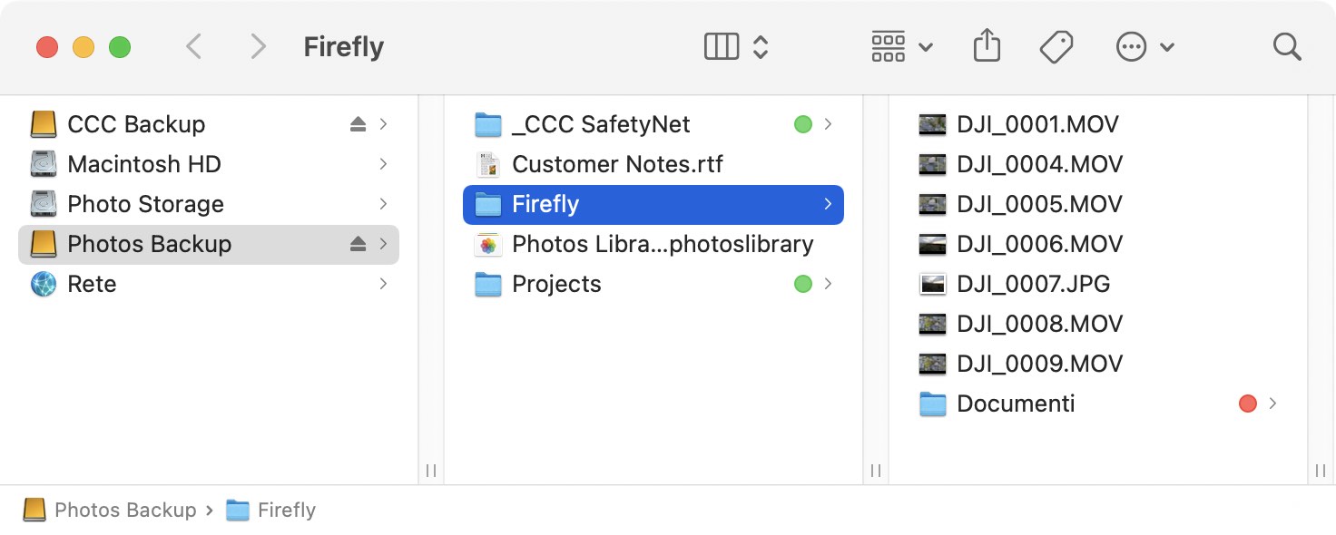Open the Share toolbar icon
The width and height of the screenshot is (1336, 535).
987,46
